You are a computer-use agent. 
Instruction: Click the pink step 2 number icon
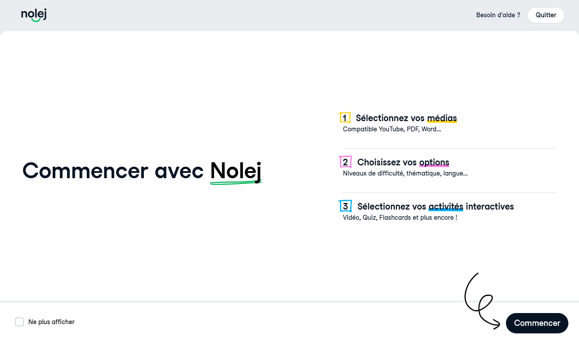point(345,162)
